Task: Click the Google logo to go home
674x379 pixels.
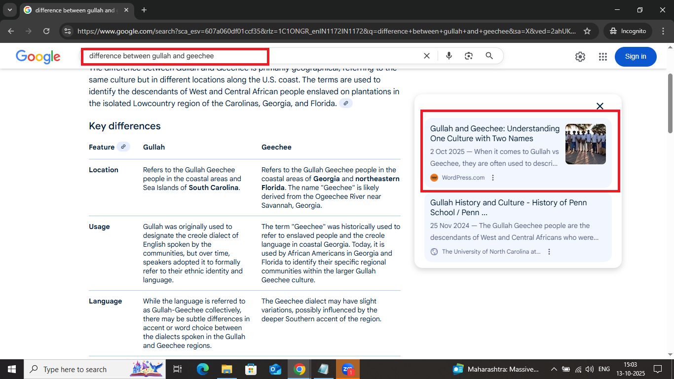Action: [x=37, y=56]
